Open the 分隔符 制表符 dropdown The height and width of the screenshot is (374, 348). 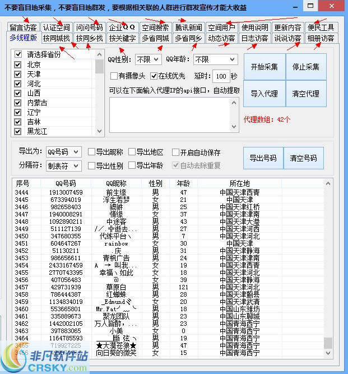tap(64, 166)
